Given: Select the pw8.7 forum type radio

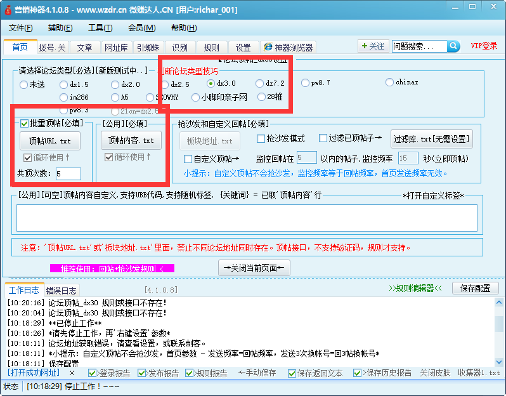Looking at the screenshot, I should 306,83.
